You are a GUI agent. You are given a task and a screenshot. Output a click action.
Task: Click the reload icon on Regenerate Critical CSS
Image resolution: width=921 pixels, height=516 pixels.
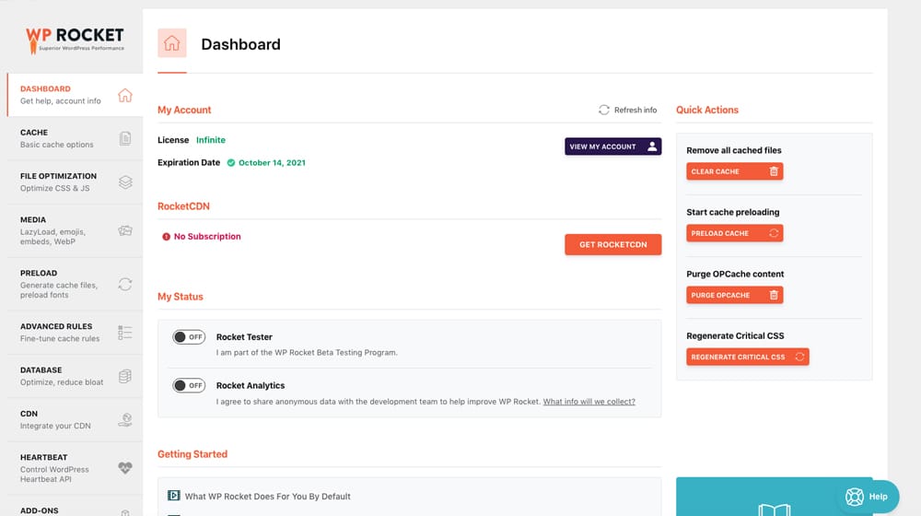point(799,357)
